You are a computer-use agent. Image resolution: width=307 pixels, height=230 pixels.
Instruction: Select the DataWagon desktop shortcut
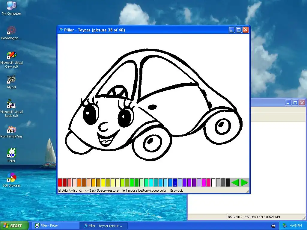coord(11,33)
